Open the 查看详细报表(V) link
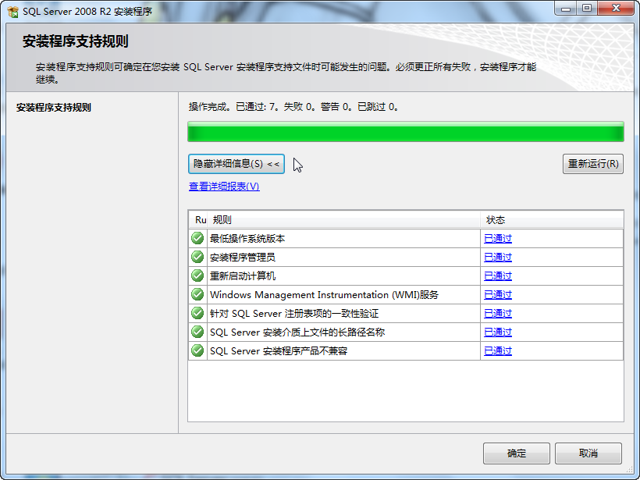The width and height of the screenshot is (640, 480). click(x=224, y=186)
